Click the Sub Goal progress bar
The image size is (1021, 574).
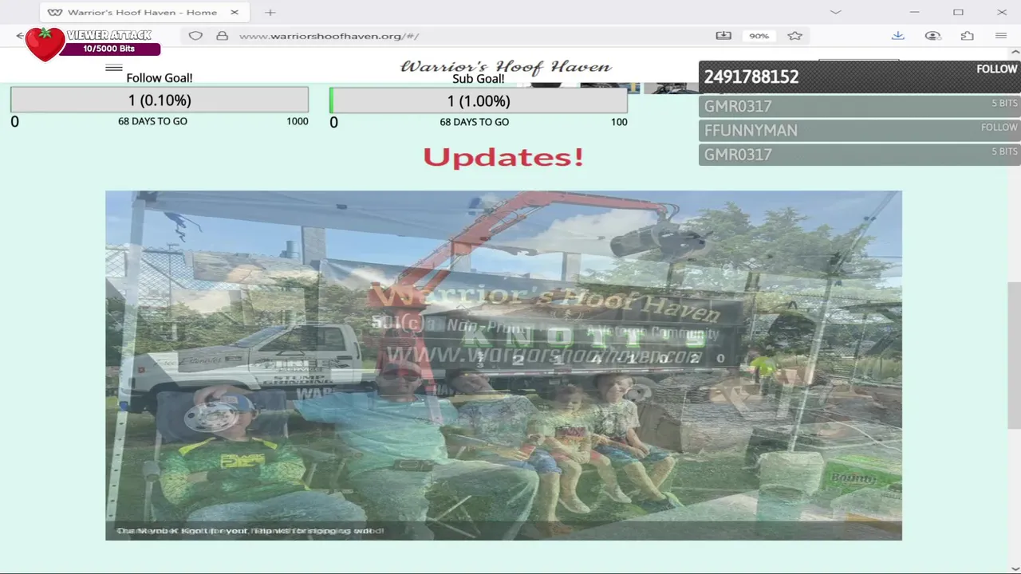click(x=479, y=100)
